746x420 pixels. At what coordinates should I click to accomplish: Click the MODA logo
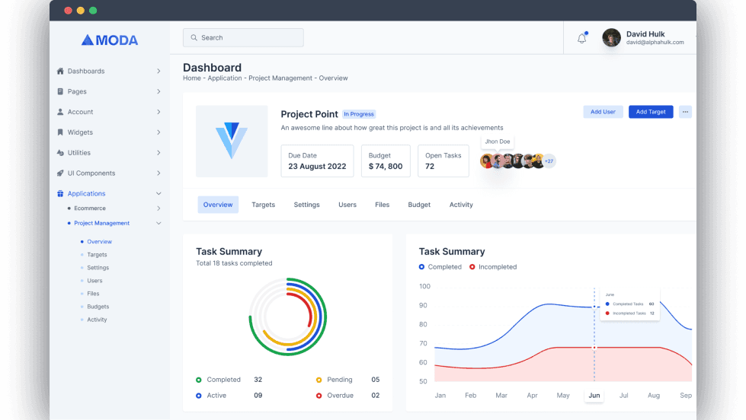coord(110,40)
